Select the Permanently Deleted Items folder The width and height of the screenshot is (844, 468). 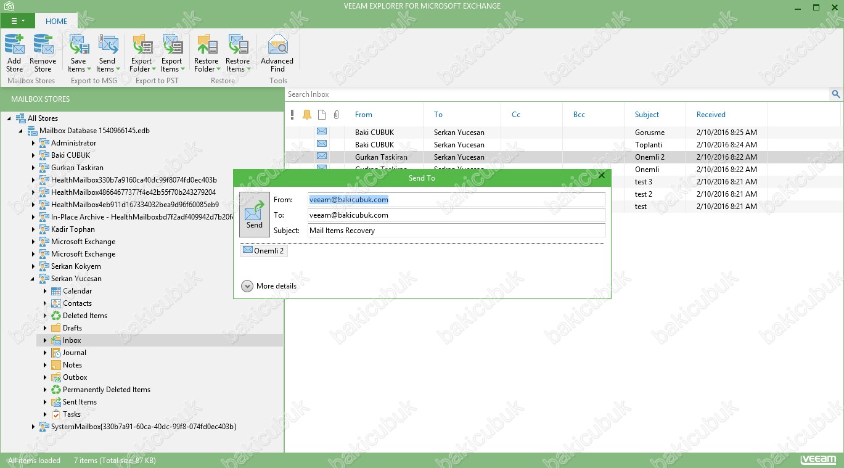106,390
